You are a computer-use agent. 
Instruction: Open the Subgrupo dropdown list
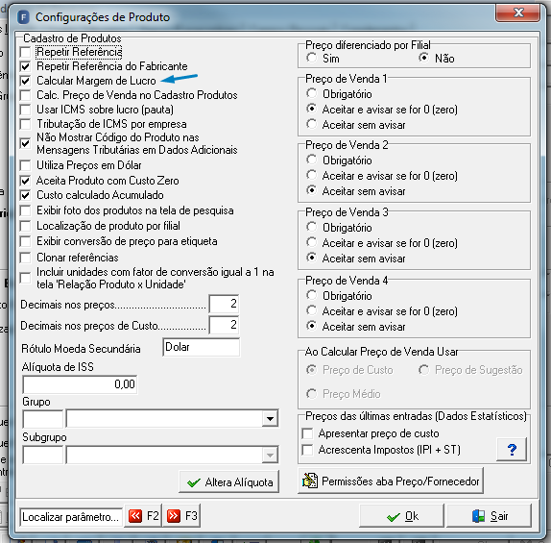point(270,455)
